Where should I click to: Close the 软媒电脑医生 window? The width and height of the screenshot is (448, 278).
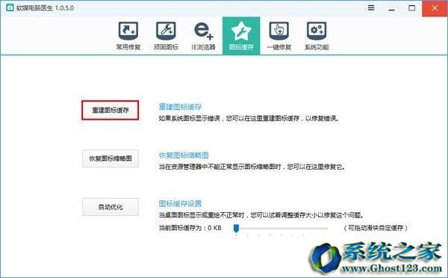pos(435,8)
